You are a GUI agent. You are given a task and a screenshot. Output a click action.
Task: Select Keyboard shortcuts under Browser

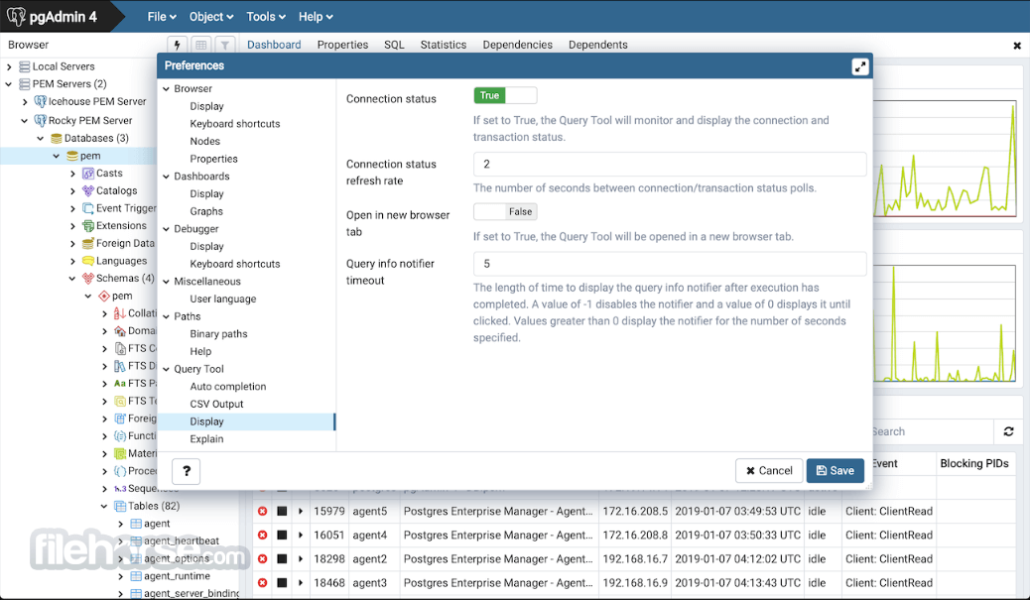pos(234,123)
